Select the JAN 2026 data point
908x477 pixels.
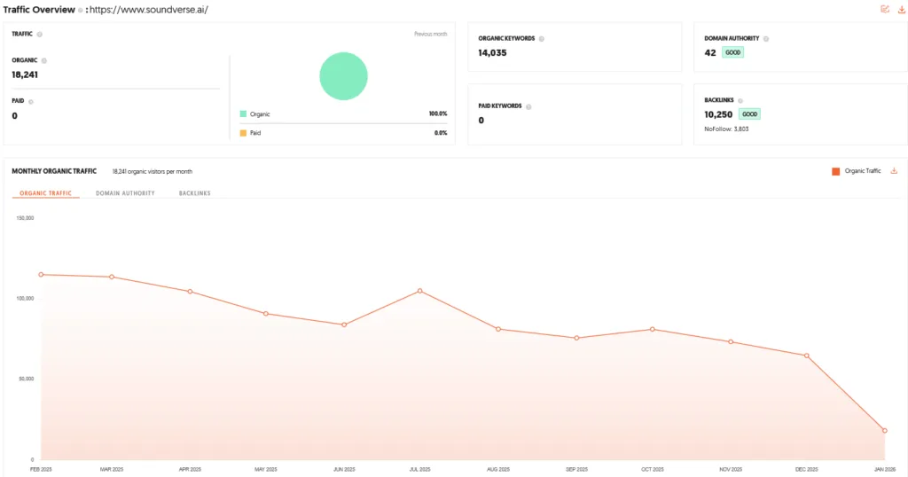(885, 431)
